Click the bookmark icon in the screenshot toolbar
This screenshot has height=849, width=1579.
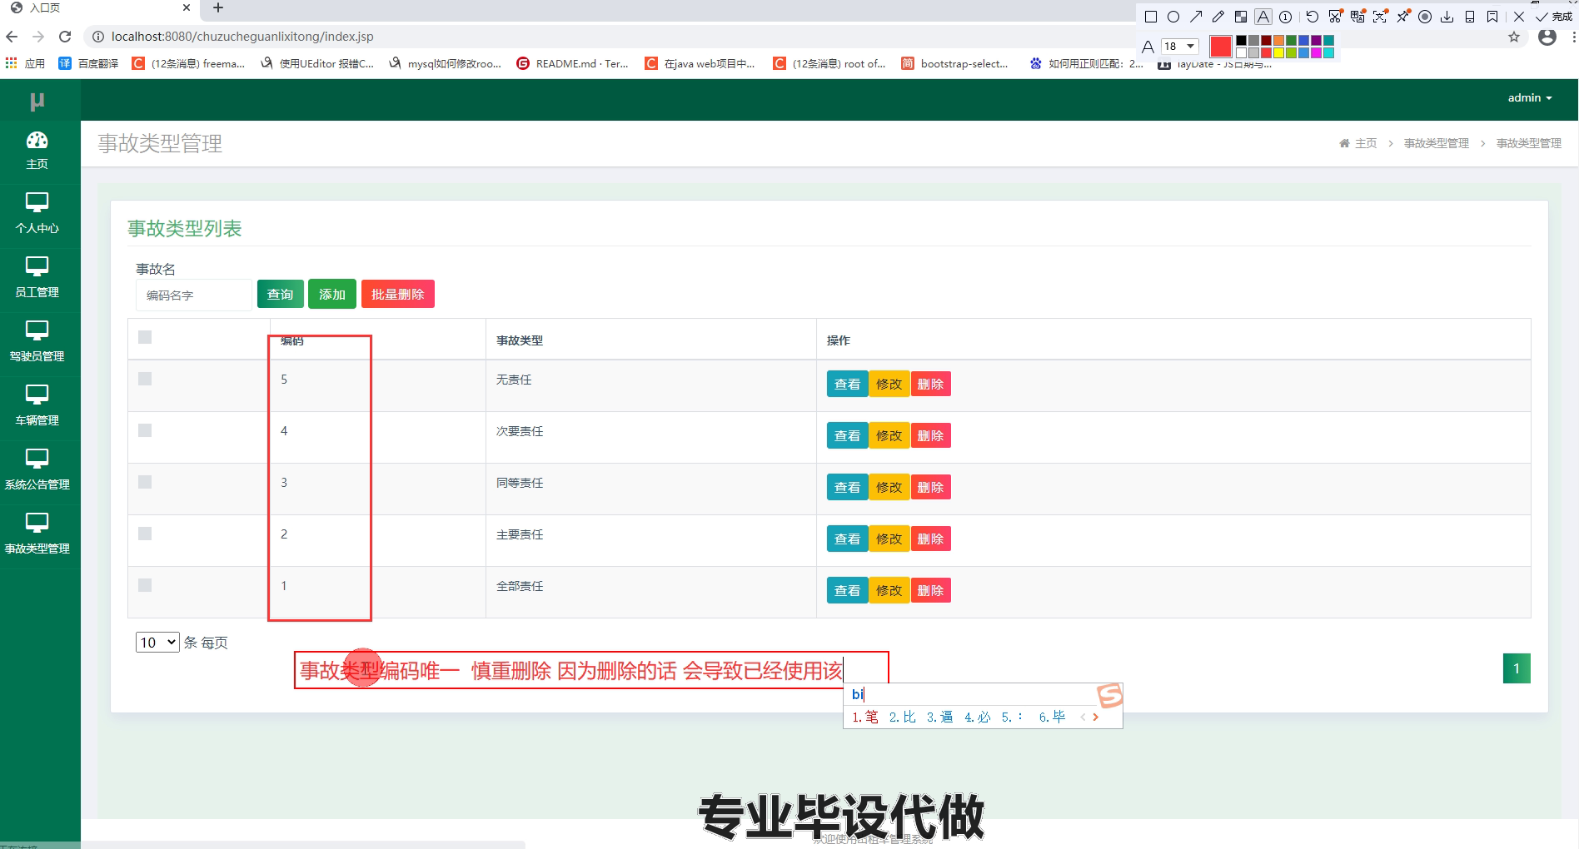(1492, 17)
